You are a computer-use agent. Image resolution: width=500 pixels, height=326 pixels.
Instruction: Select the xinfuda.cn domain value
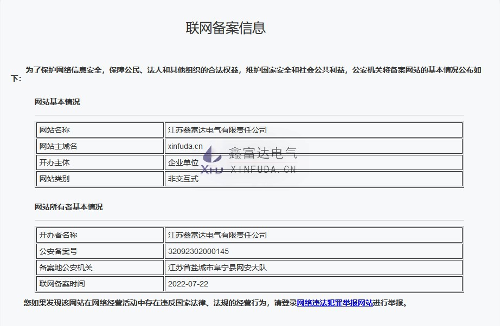tap(185, 146)
